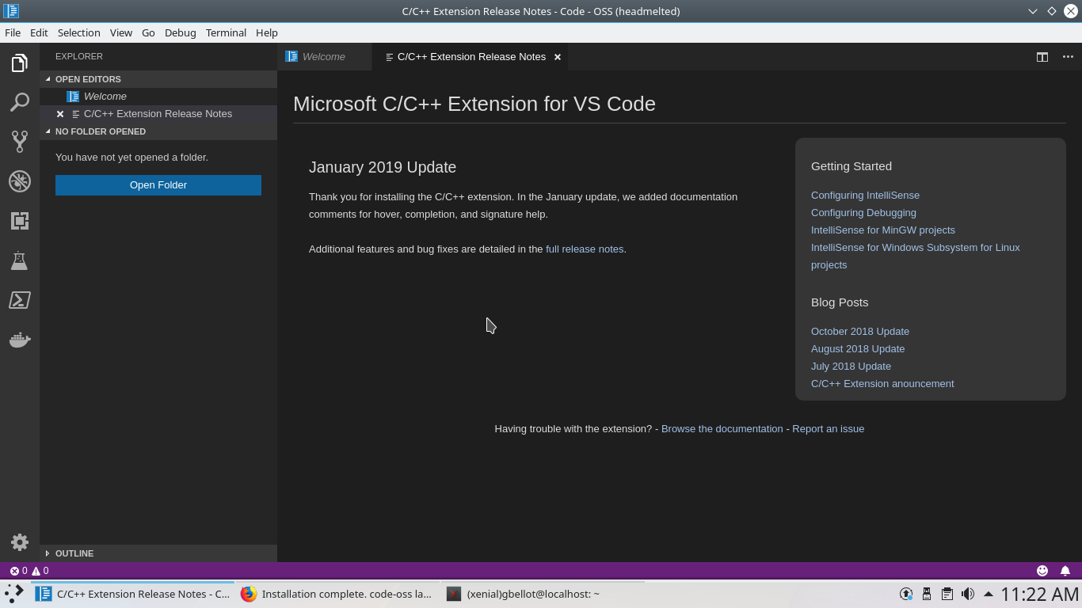Open the Source Control view icon

(x=20, y=142)
